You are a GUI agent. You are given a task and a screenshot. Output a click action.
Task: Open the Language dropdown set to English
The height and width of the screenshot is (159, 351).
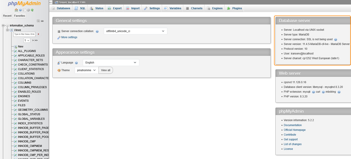pos(111,62)
